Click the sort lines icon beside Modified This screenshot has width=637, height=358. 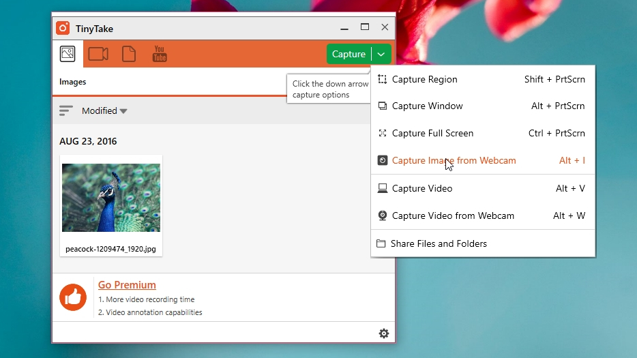65,110
